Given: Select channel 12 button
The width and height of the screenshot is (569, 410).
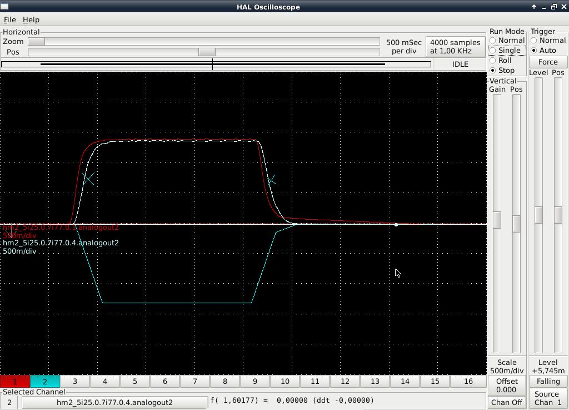Looking at the screenshot, I should pos(345,381).
